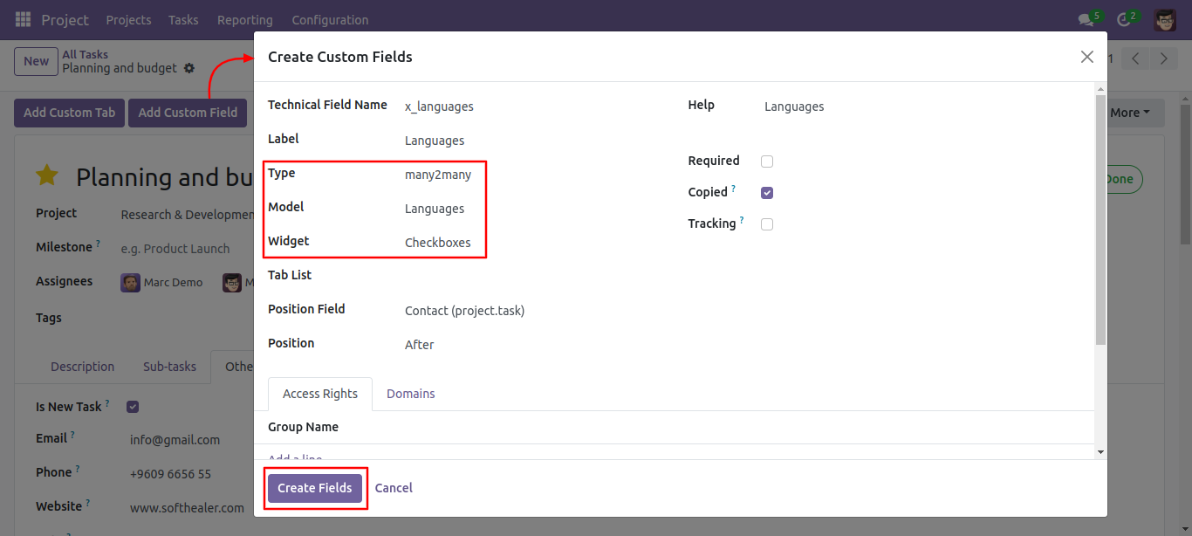Click the gear icon beside Planning and budget
1192x536 pixels.
189,68
